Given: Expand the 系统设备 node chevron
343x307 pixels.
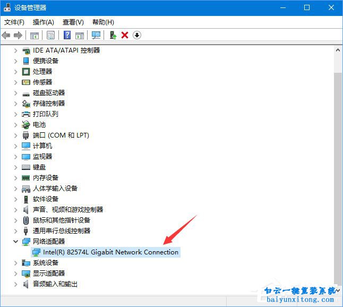Looking at the screenshot, I should pos(15,263).
